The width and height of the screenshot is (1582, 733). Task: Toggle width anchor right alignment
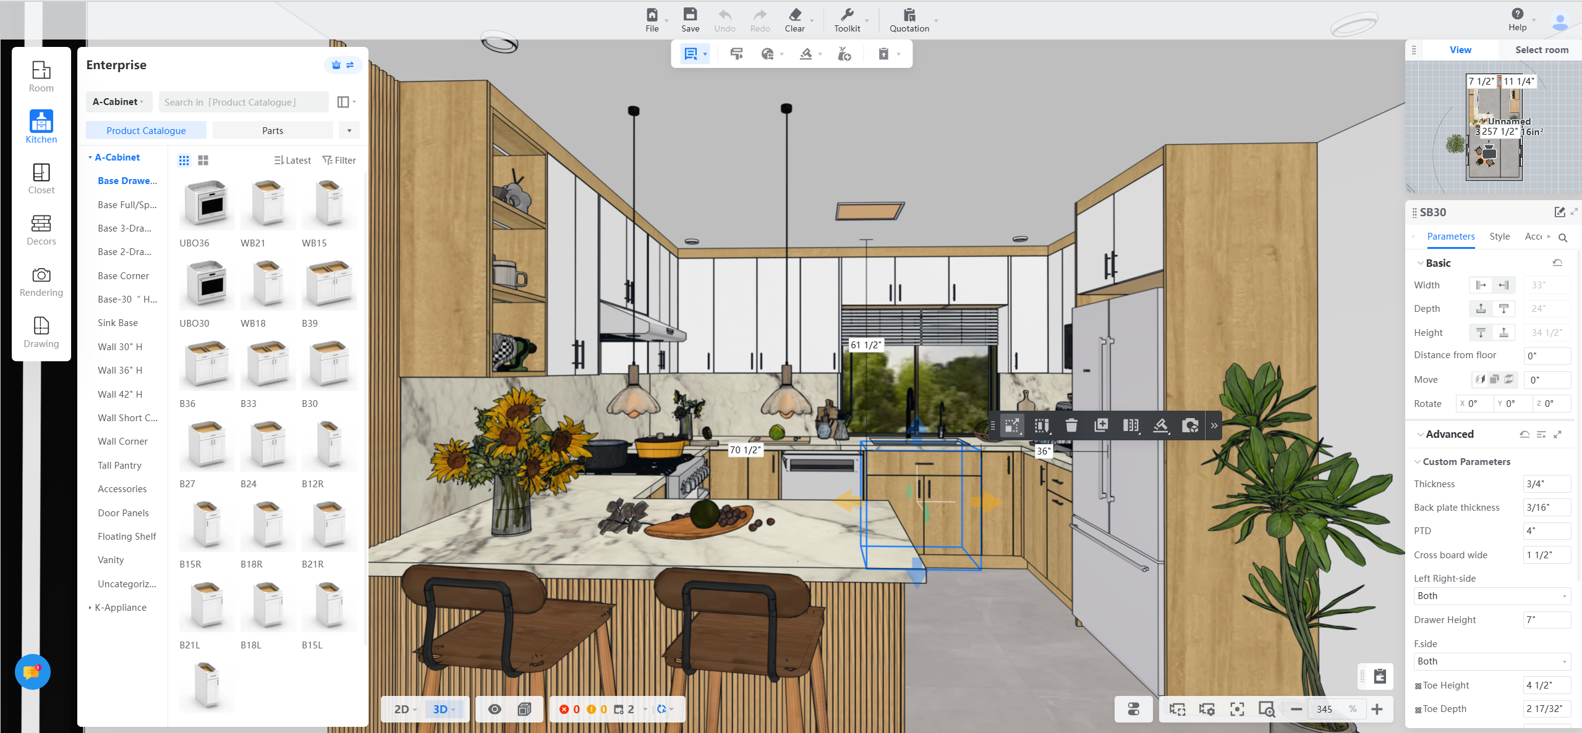click(x=1503, y=285)
